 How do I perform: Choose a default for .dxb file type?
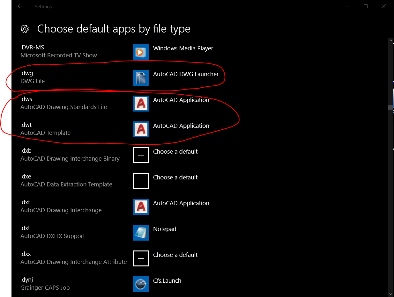[175, 152]
